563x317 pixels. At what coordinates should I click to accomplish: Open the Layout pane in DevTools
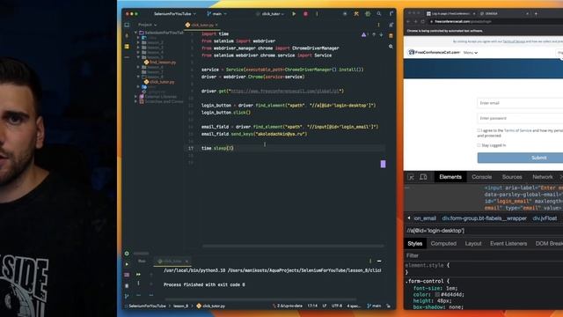coord(473,243)
